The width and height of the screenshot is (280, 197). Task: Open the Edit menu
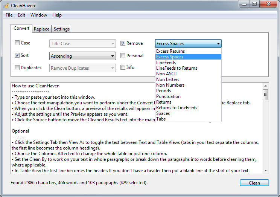click(21, 15)
